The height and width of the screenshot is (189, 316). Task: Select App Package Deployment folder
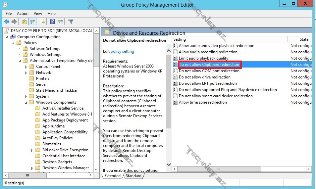tap(65, 120)
